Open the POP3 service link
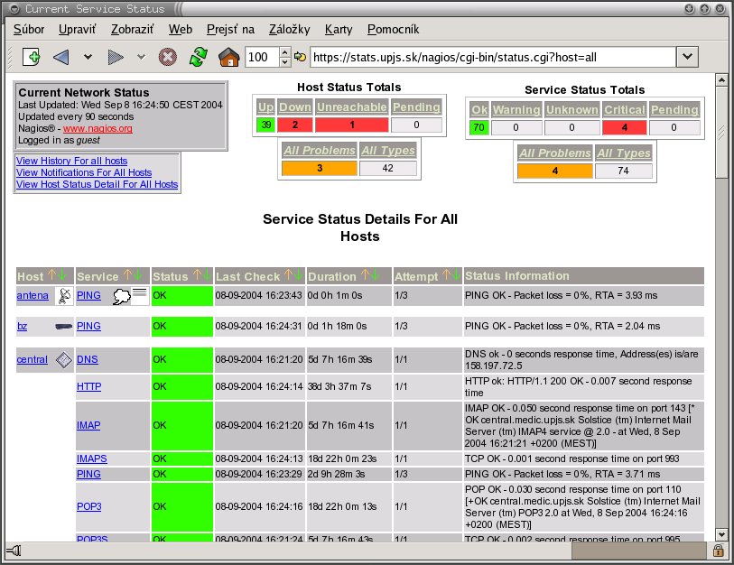 [89, 506]
